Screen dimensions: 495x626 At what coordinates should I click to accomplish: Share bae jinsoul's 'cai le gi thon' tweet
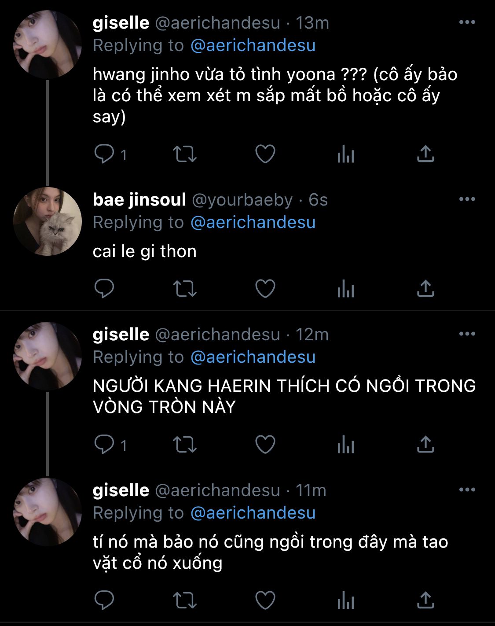click(x=425, y=289)
